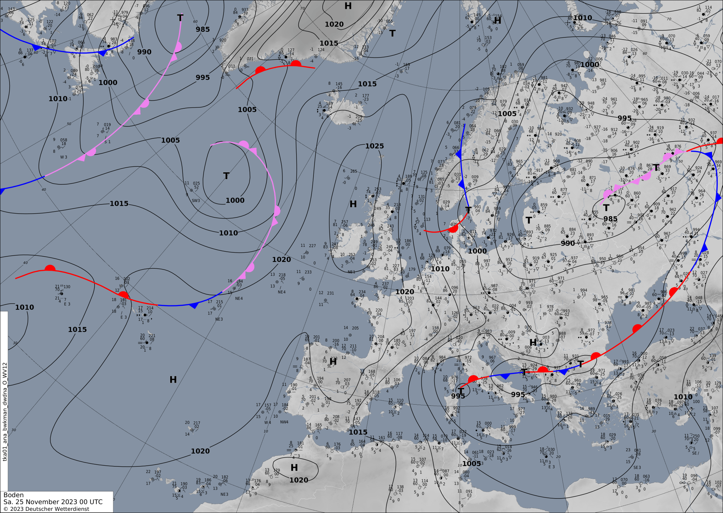Select the H marker above the North Africa '1020' label

click(294, 467)
